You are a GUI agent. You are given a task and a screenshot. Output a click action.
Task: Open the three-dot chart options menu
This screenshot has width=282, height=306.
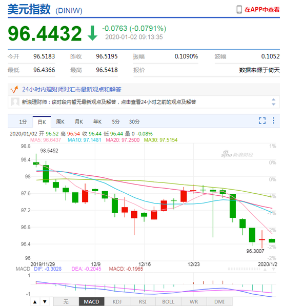pos(273,120)
